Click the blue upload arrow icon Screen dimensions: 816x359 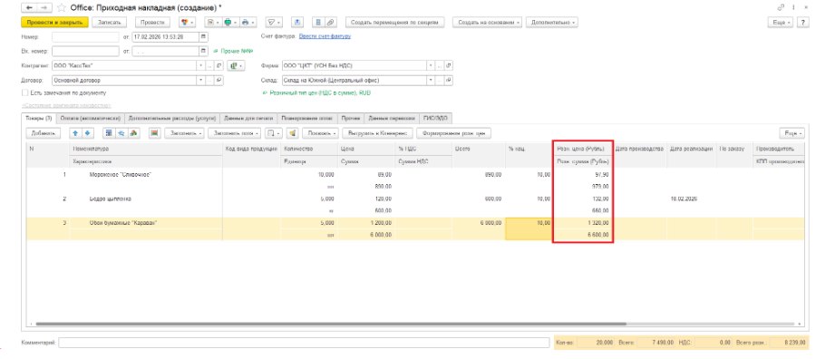click(297, 23)
